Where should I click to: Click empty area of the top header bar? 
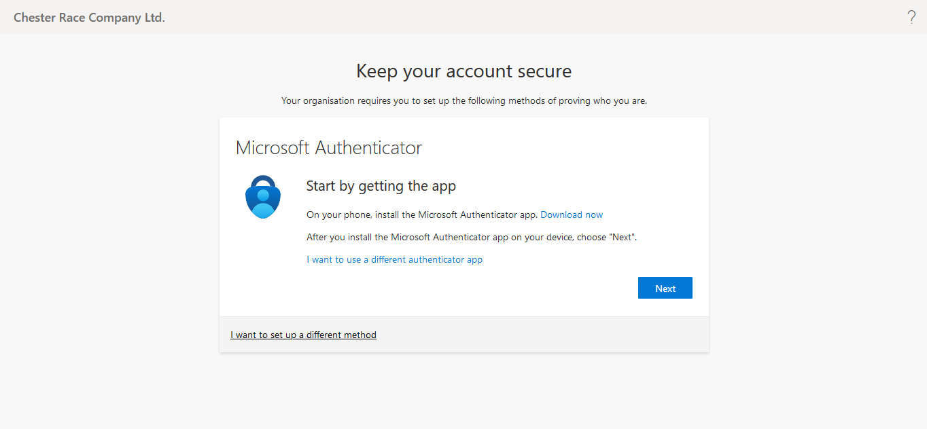coord(476,18)
